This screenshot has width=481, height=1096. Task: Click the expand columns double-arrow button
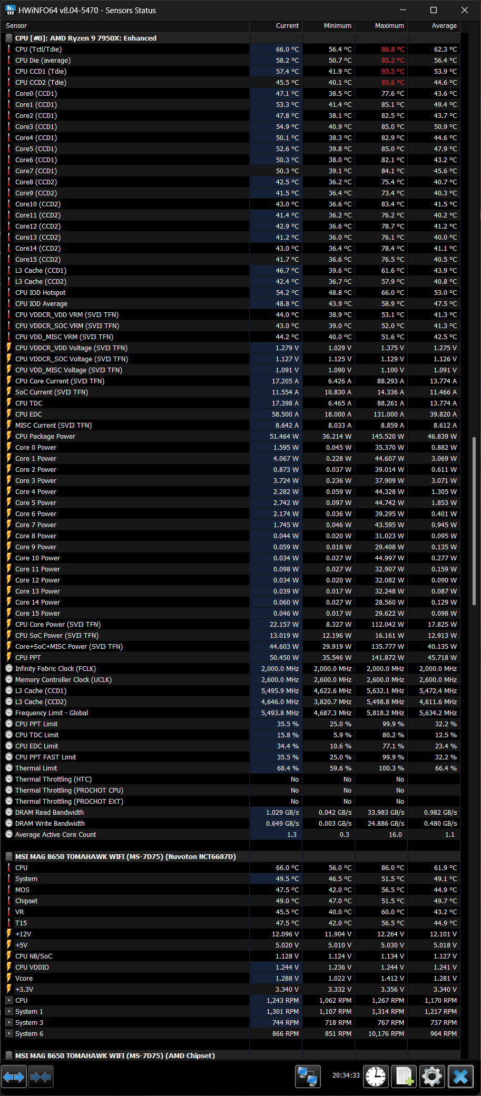point(14,1077)
